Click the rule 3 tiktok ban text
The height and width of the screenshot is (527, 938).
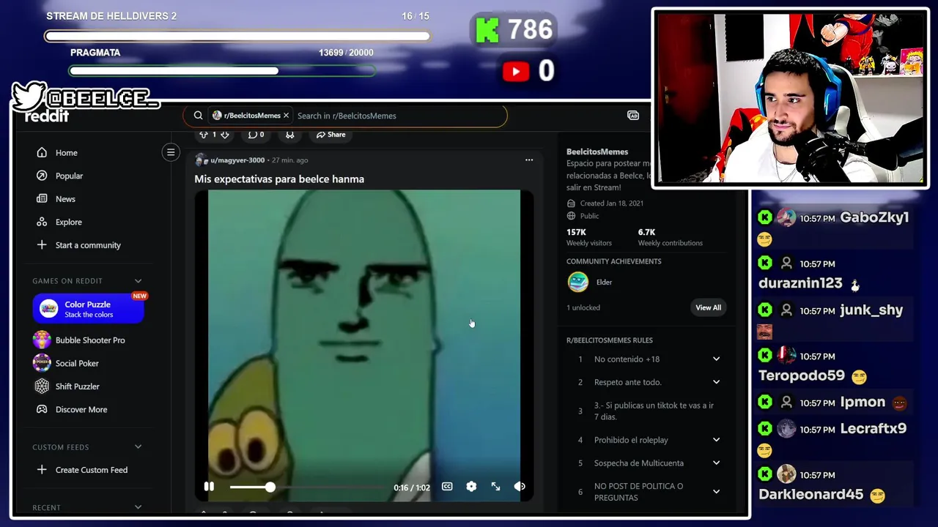[x=654, y=411]
